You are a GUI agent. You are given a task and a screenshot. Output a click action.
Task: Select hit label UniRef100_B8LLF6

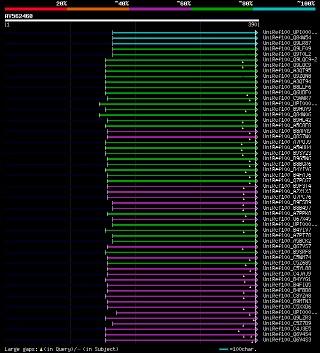[287, 87]
